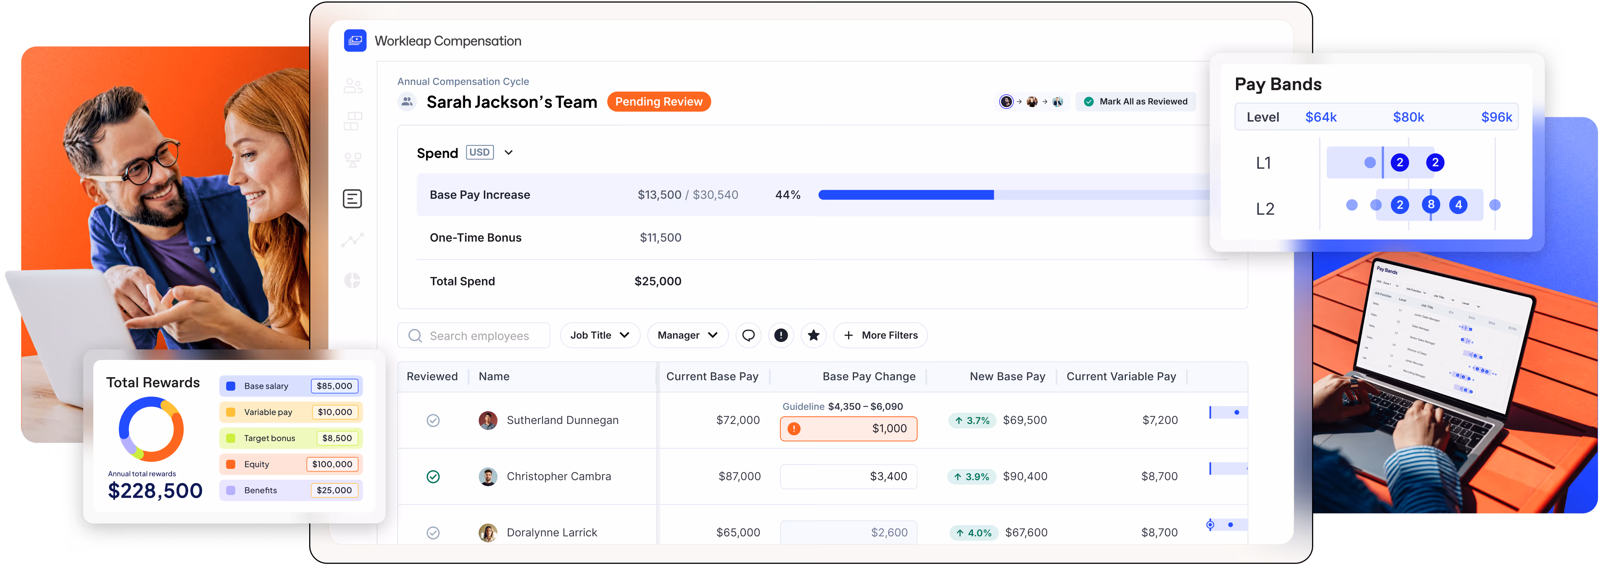Click the Workleap Compensation logo icon

tap(355, 41)
